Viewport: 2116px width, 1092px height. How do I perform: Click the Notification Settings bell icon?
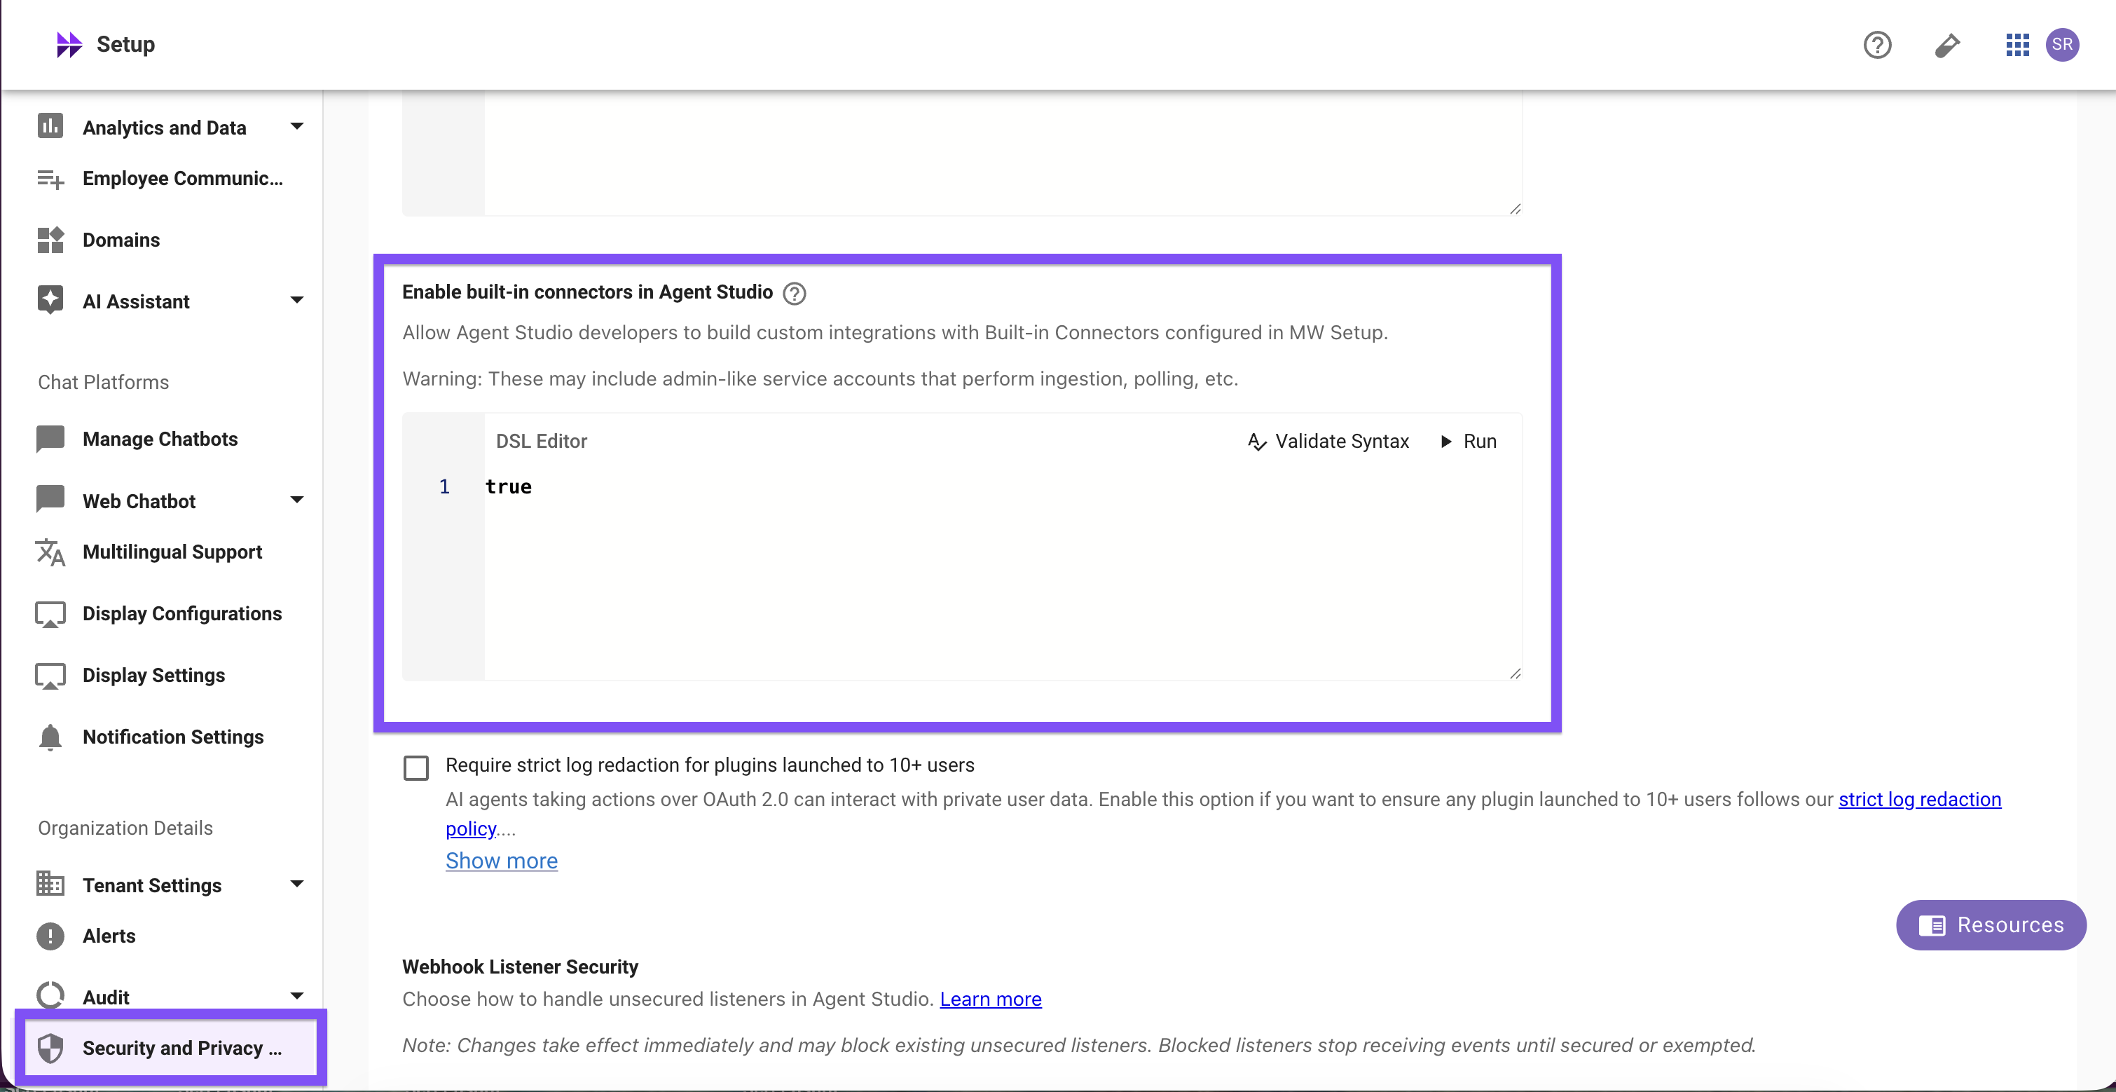50,737
